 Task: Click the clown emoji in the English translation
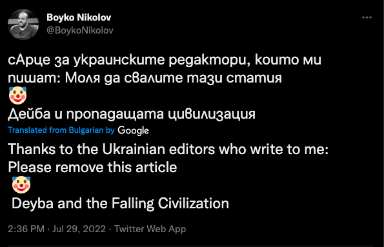(21, 185)
